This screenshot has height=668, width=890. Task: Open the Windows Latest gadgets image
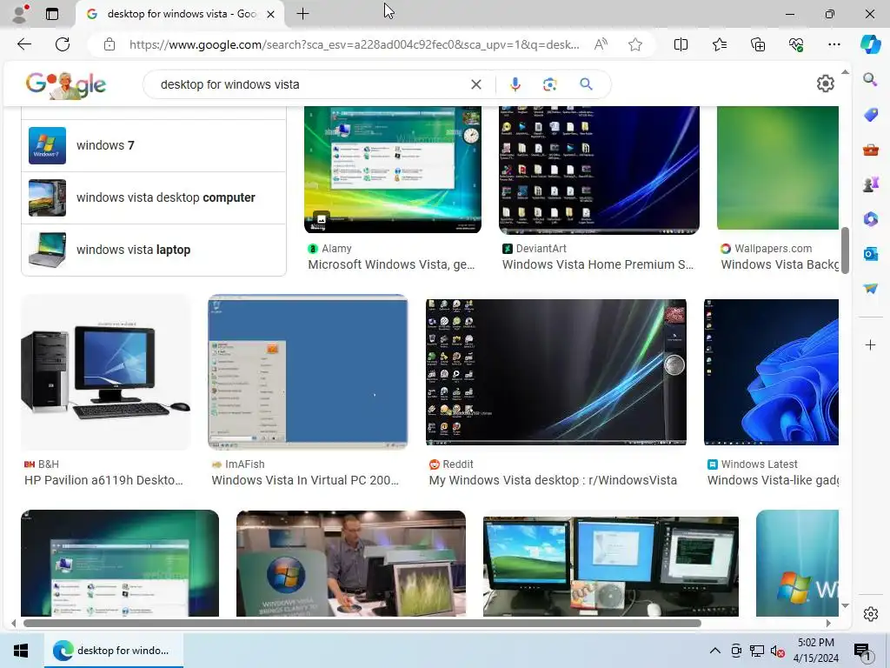click(x=772, y=372)
